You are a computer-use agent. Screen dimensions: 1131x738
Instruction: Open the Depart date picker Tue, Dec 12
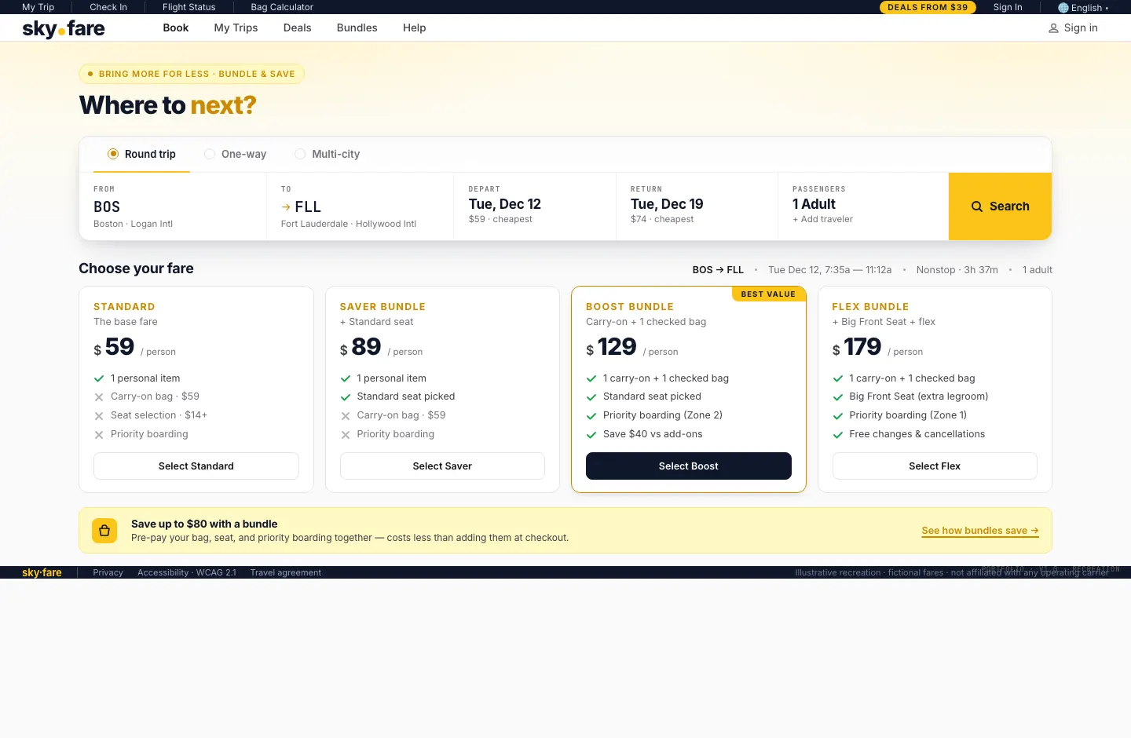[x=535, y=206]
